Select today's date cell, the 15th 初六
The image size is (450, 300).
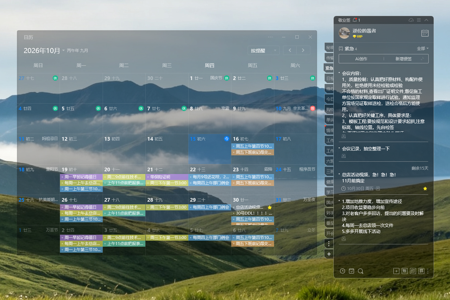[x=210, y=149]
